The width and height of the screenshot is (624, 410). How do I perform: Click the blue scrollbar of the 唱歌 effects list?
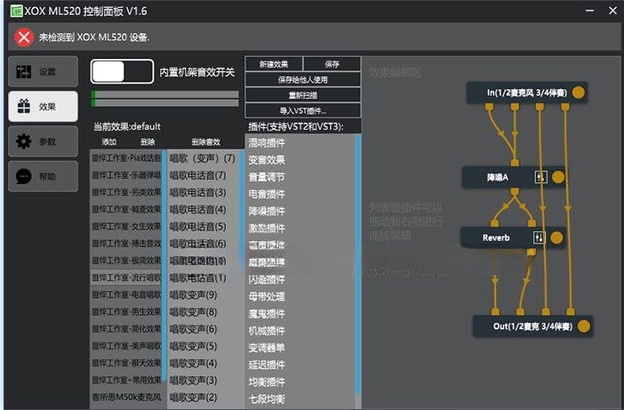[x=242, y=210]
